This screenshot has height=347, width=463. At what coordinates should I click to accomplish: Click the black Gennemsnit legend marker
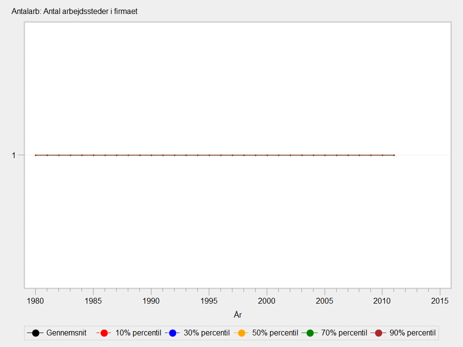(x=35, y=333)
